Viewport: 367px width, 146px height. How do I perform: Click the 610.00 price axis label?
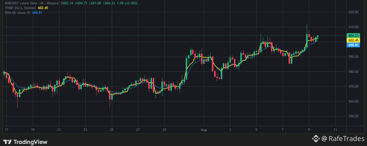tap(354, 27)
